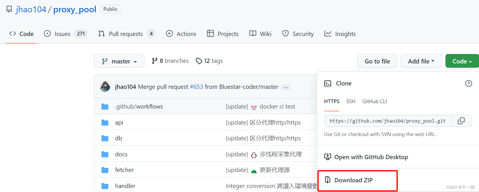Toggle the green Code dropdown button
The width and height of the screenshot is (479, 192).
pos(462,61)
